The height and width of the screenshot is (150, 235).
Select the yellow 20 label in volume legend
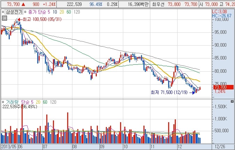pos(38,102)
